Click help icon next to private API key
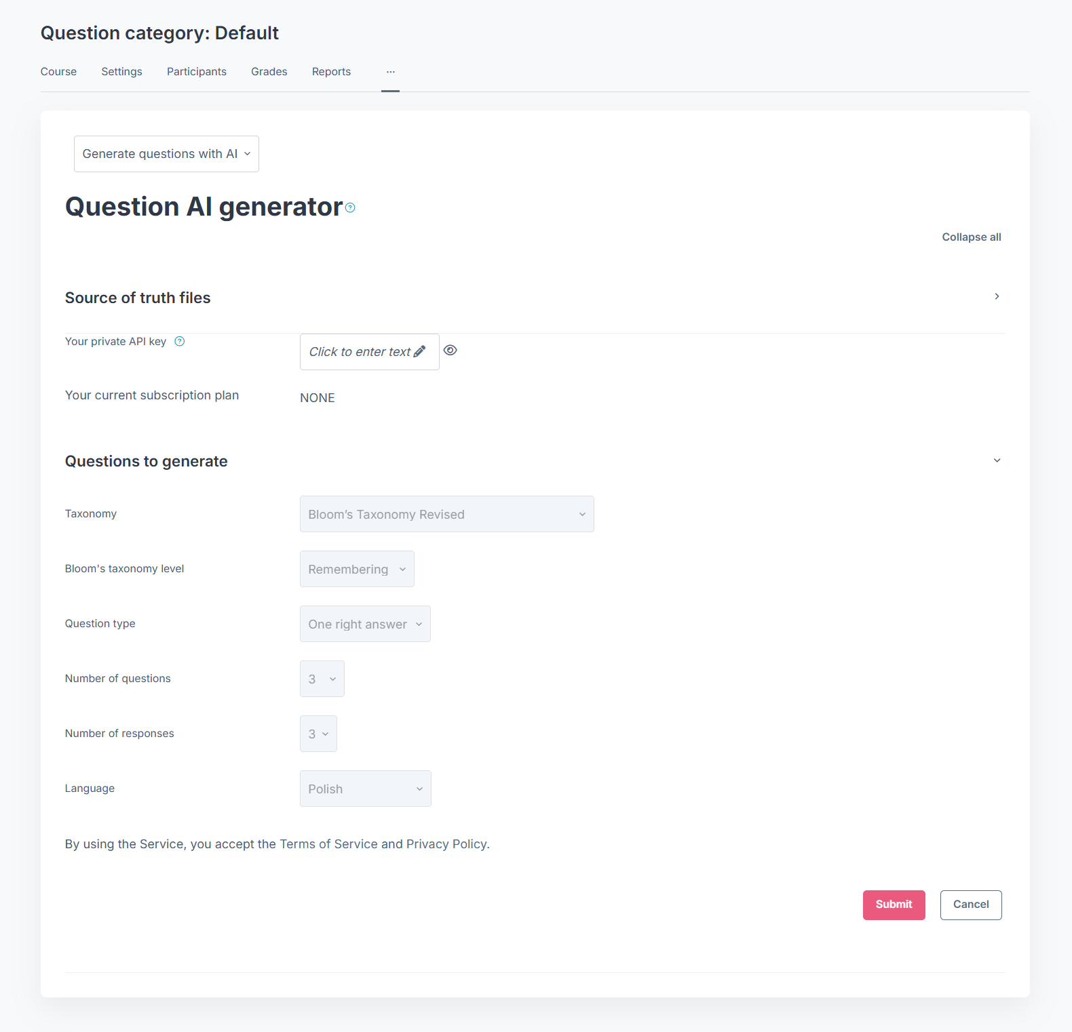The height and width of the screenshot is (1032, 1072). pyautogui.click(x=180, y=342)
